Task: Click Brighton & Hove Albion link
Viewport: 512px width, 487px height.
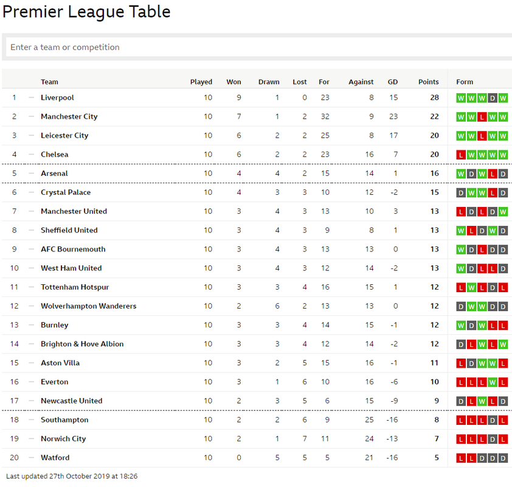Action: coord(82,344)
